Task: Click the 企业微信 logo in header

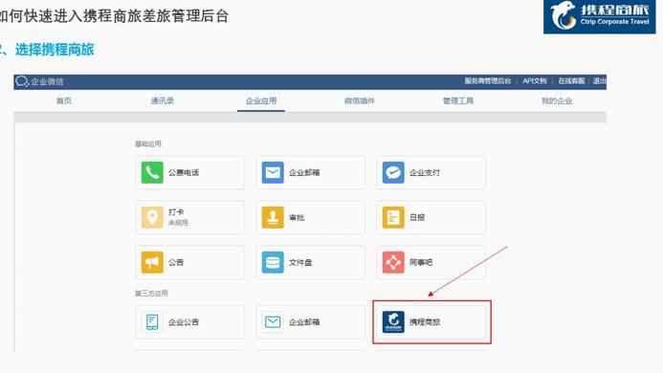Action: coord(39,81)
